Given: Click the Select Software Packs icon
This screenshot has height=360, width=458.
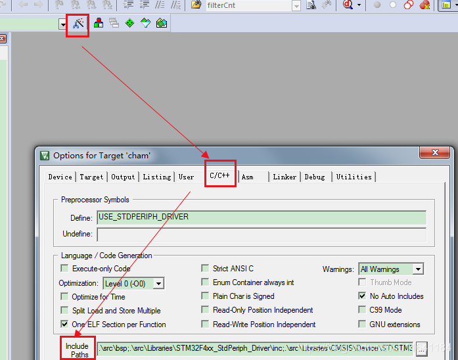Looking at the screenshot, I should (x=145, y=23).
